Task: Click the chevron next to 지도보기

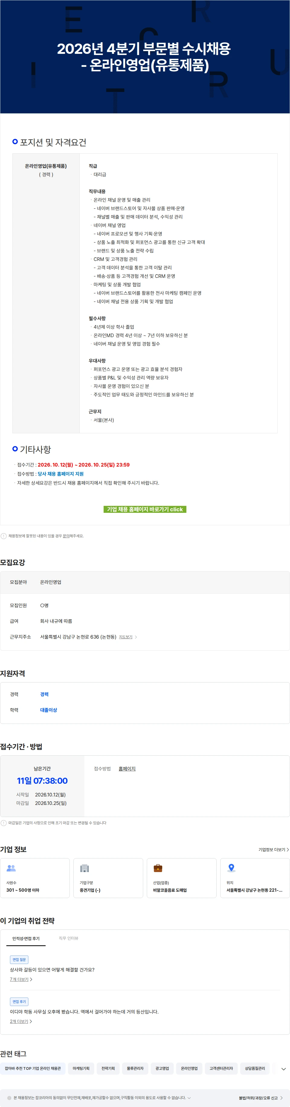Action: (x=136, y=637)
